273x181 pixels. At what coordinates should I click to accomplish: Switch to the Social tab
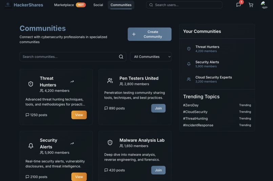click(x=98, y=5)
